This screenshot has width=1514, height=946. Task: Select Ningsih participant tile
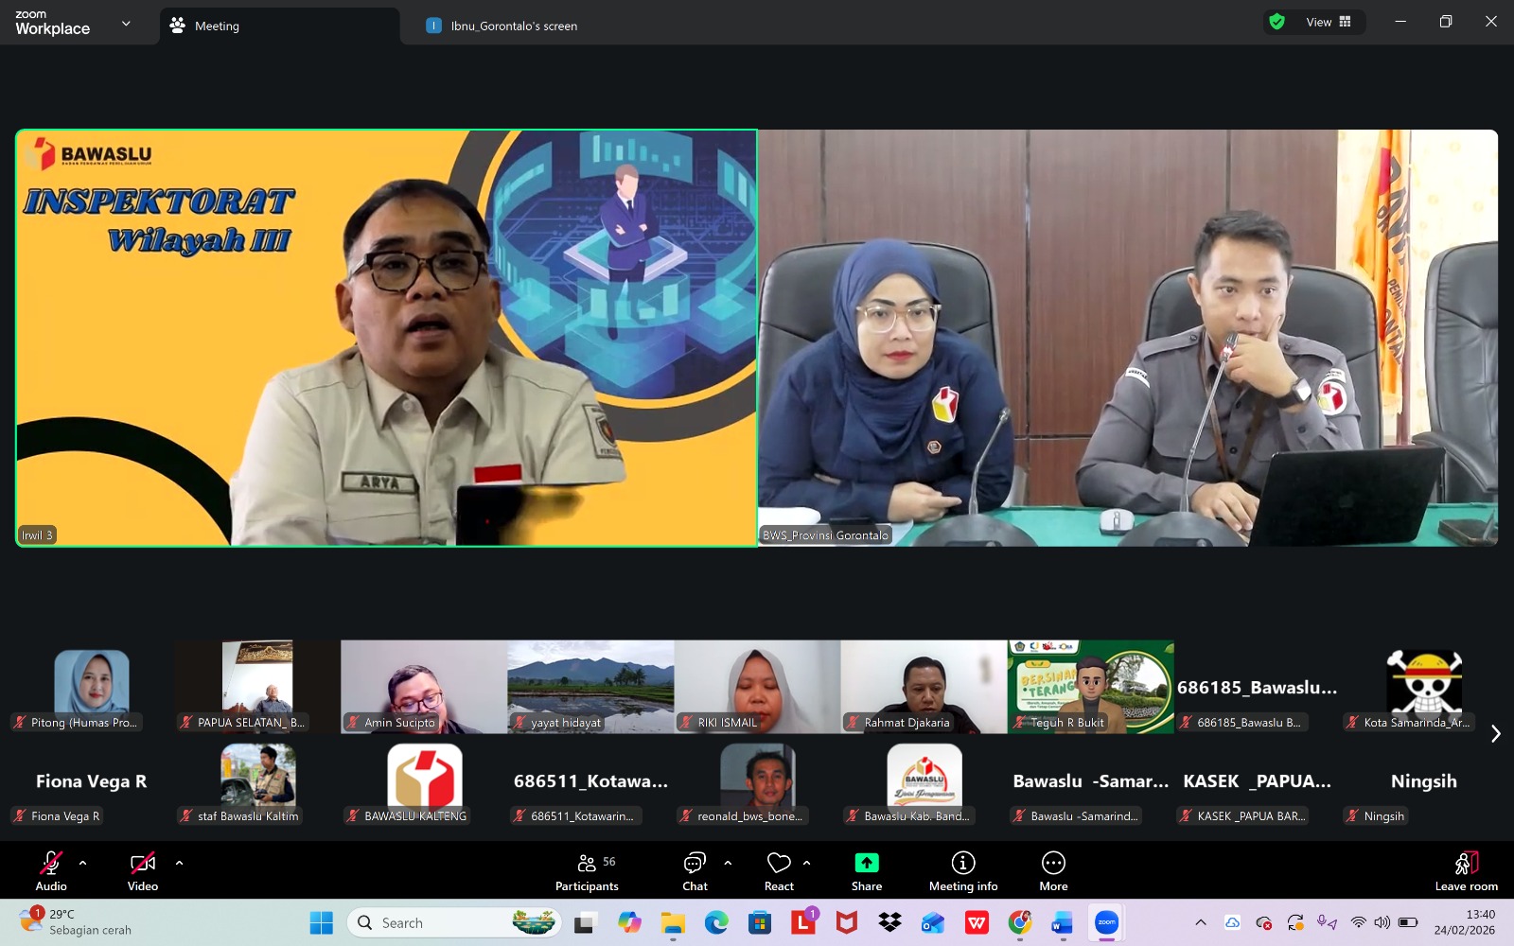(x=1423, y=781)
